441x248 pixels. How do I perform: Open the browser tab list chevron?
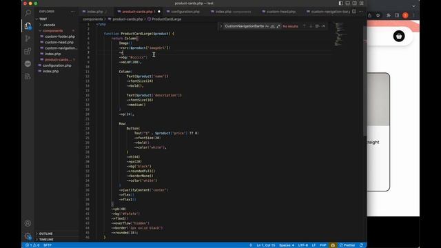coord(413,6)
